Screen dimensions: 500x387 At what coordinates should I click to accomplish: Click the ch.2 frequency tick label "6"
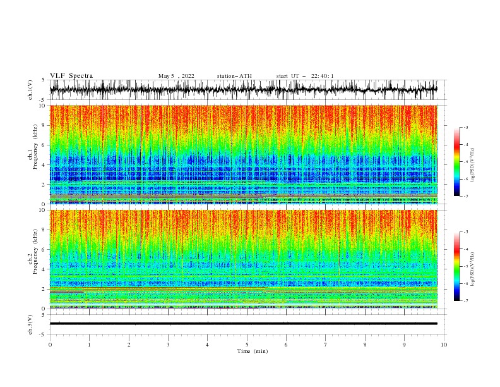pos(44,250)
